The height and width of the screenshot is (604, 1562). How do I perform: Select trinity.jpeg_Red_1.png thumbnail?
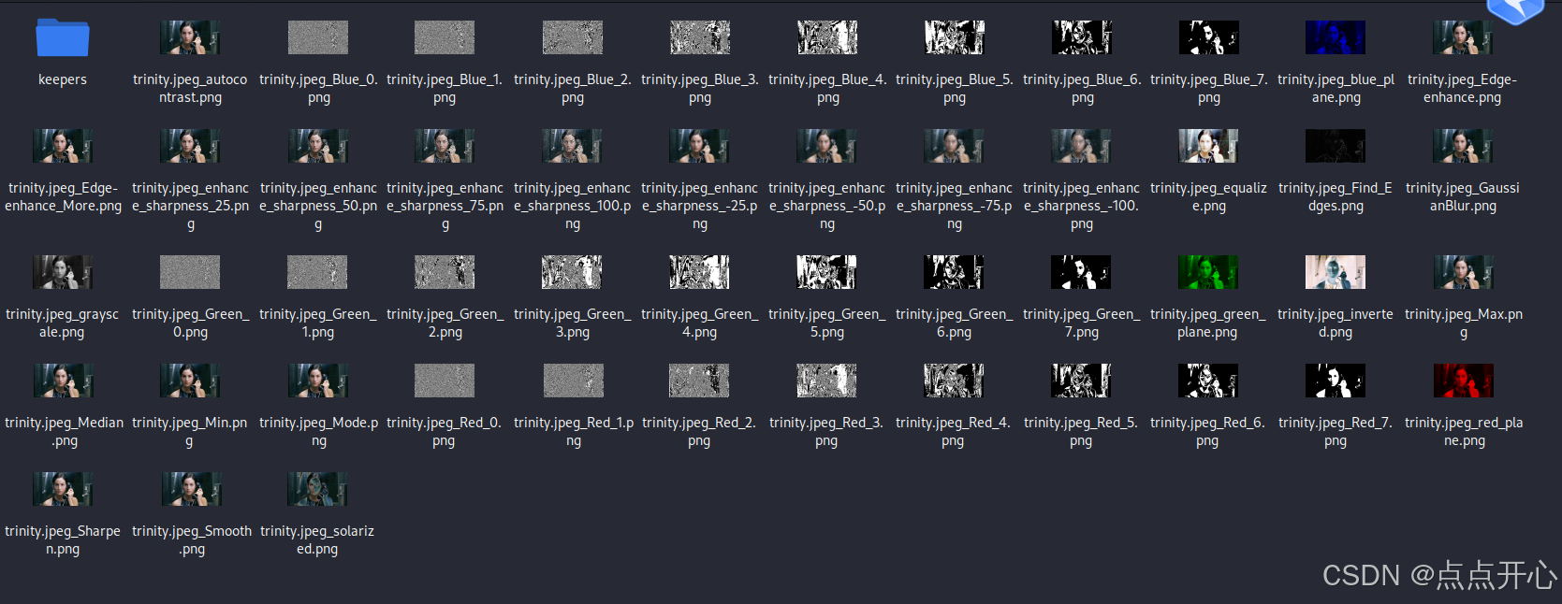click(x=573, y=381)
